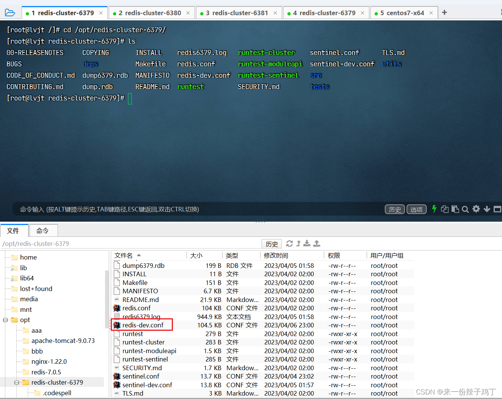Select dump6379.rdb file row
The height and width of the screenshot is (399, 502).
(264, 266)
